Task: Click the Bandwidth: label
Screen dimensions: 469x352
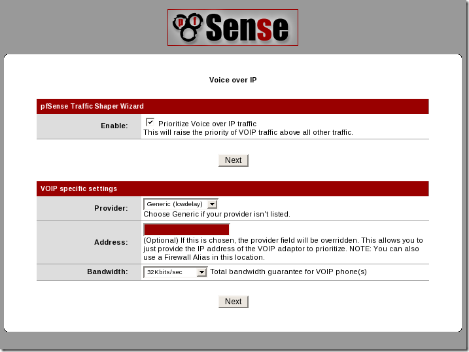Action: click(x=107, y=272)
